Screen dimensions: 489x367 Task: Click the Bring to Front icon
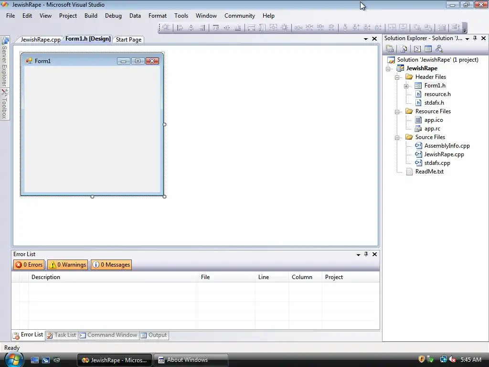tap(416, 27)
